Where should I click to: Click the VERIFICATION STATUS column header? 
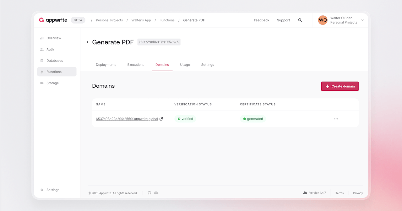pos(193,104)
